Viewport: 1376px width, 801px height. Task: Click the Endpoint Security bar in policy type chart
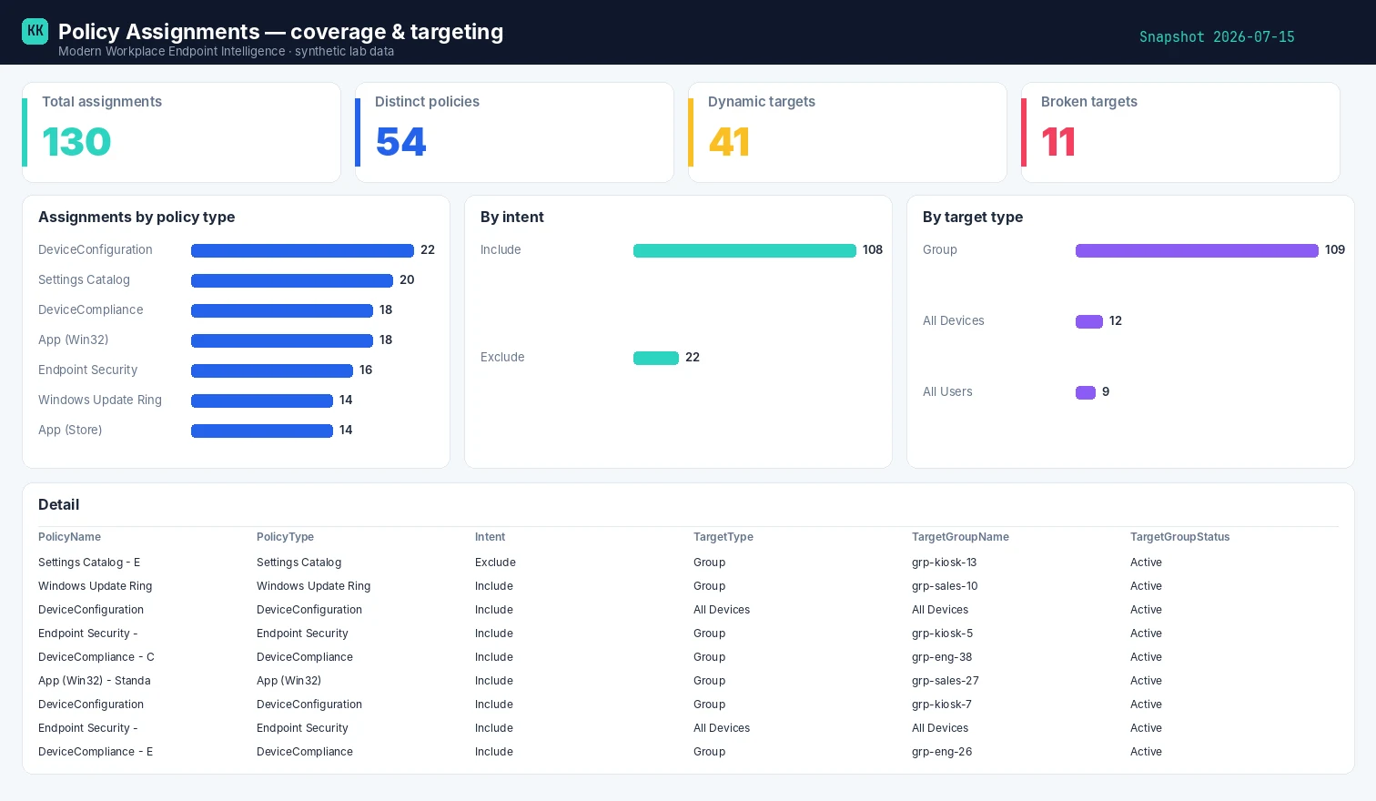[x=272, y=370]
